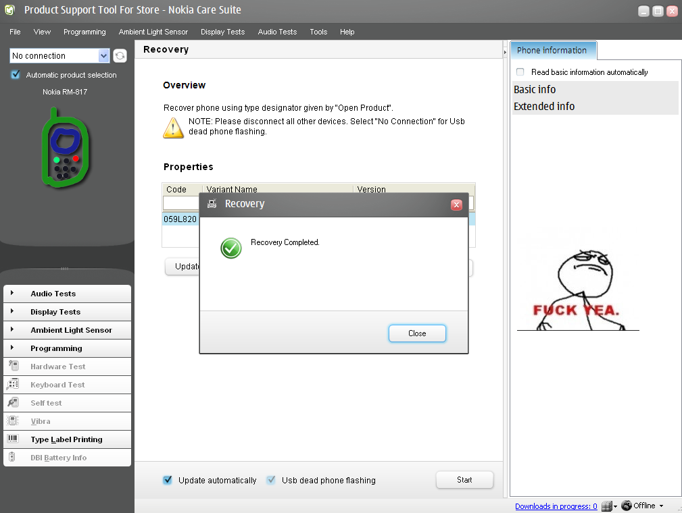Enable Read basic information automatically

coord(520,72)
